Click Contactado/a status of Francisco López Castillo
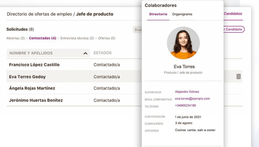 106,65
